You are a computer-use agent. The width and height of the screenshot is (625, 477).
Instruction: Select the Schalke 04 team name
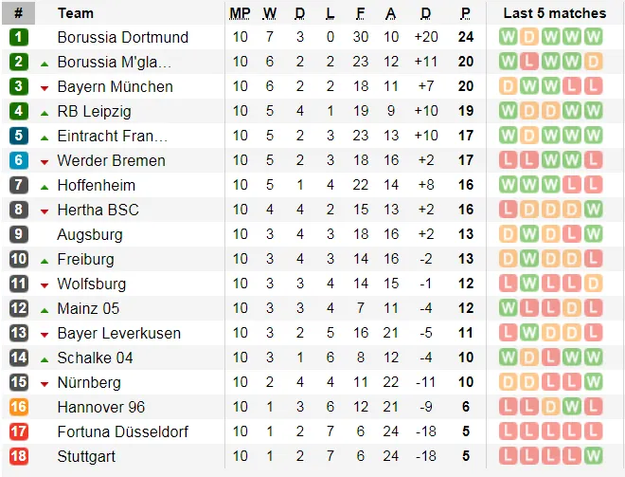click(95, 358)
